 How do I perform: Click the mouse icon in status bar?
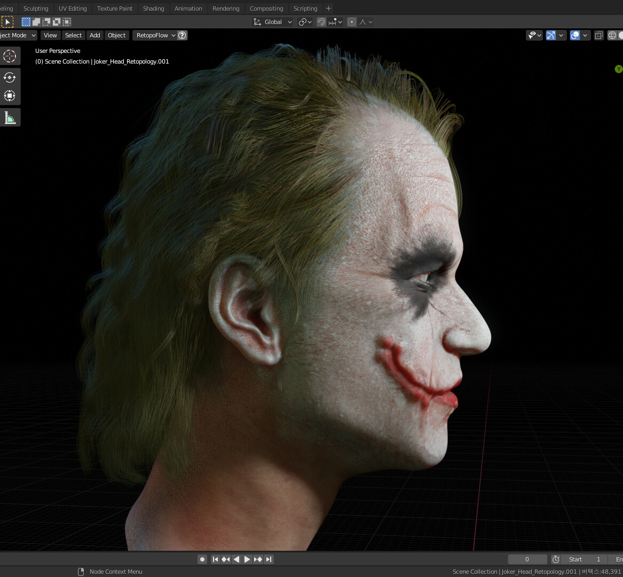pyautogui.click(x=81, y=572)
